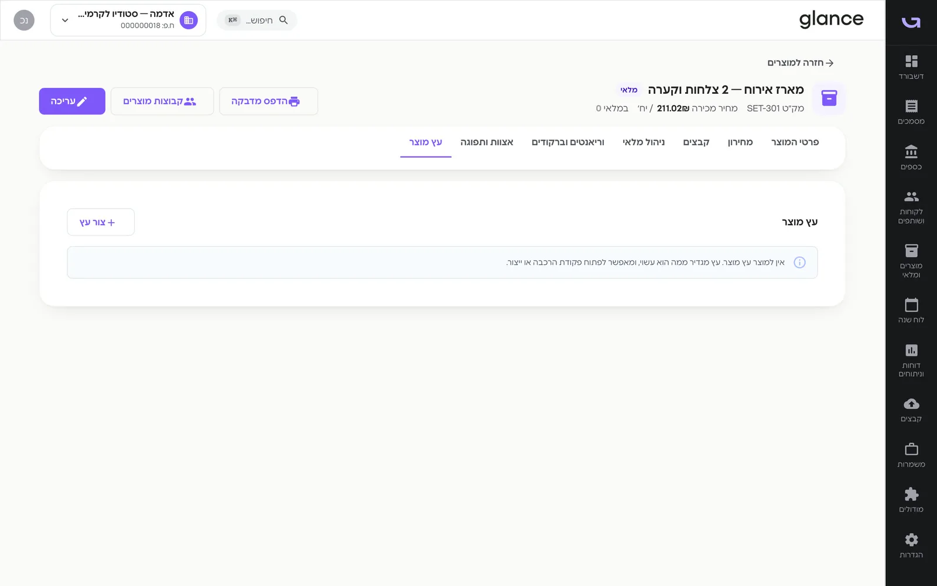Open the וריאנטים וברקודים tab
Viewport: 937px width, 586px height.
[567, 142]
